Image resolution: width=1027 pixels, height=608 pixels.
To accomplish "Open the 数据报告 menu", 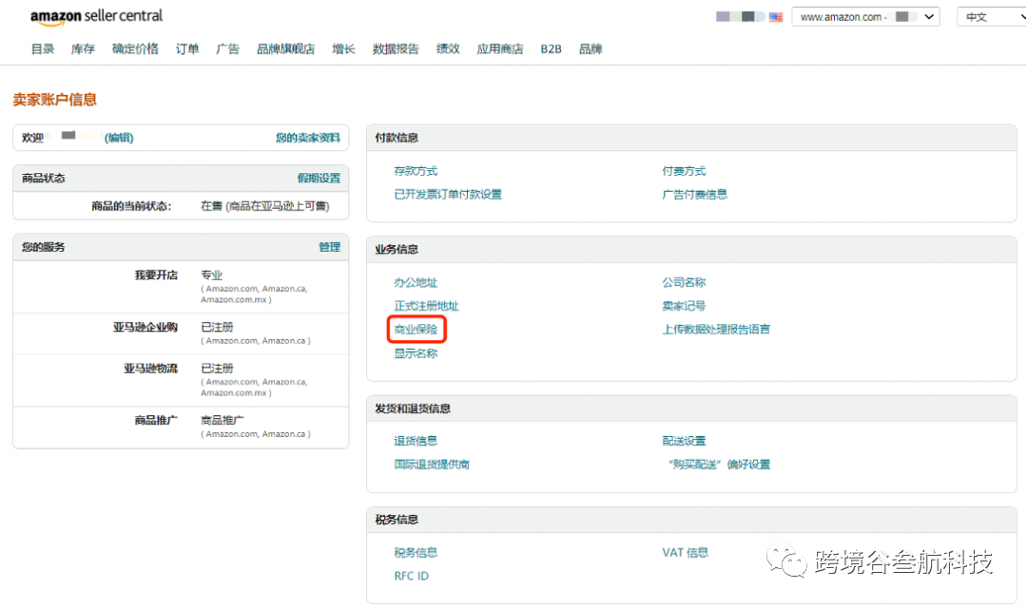I will point(396,48).
